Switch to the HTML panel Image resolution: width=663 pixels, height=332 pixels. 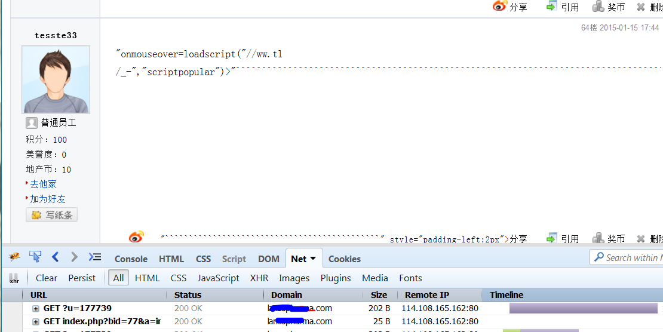tap(171, 259)
